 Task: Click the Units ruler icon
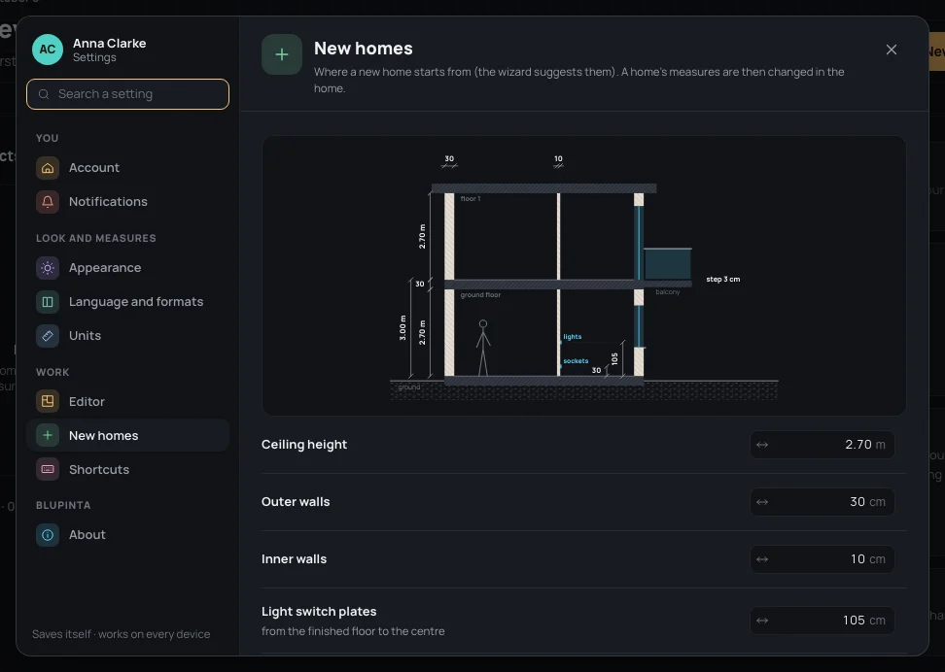pos(48,336)
